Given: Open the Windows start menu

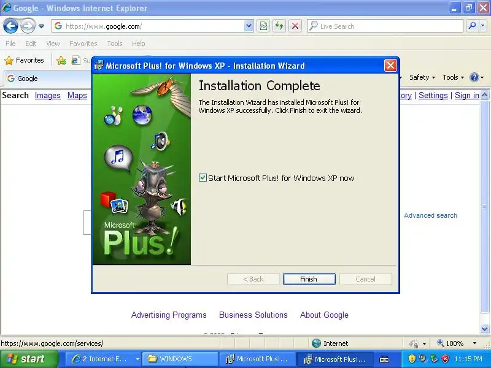Looking at the screenshot, I should (29, 359).
